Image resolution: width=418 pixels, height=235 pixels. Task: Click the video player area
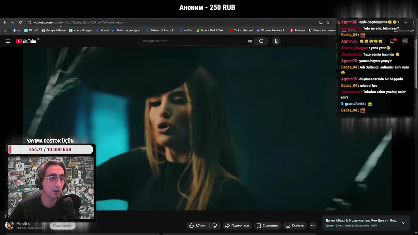coord(207,129)
